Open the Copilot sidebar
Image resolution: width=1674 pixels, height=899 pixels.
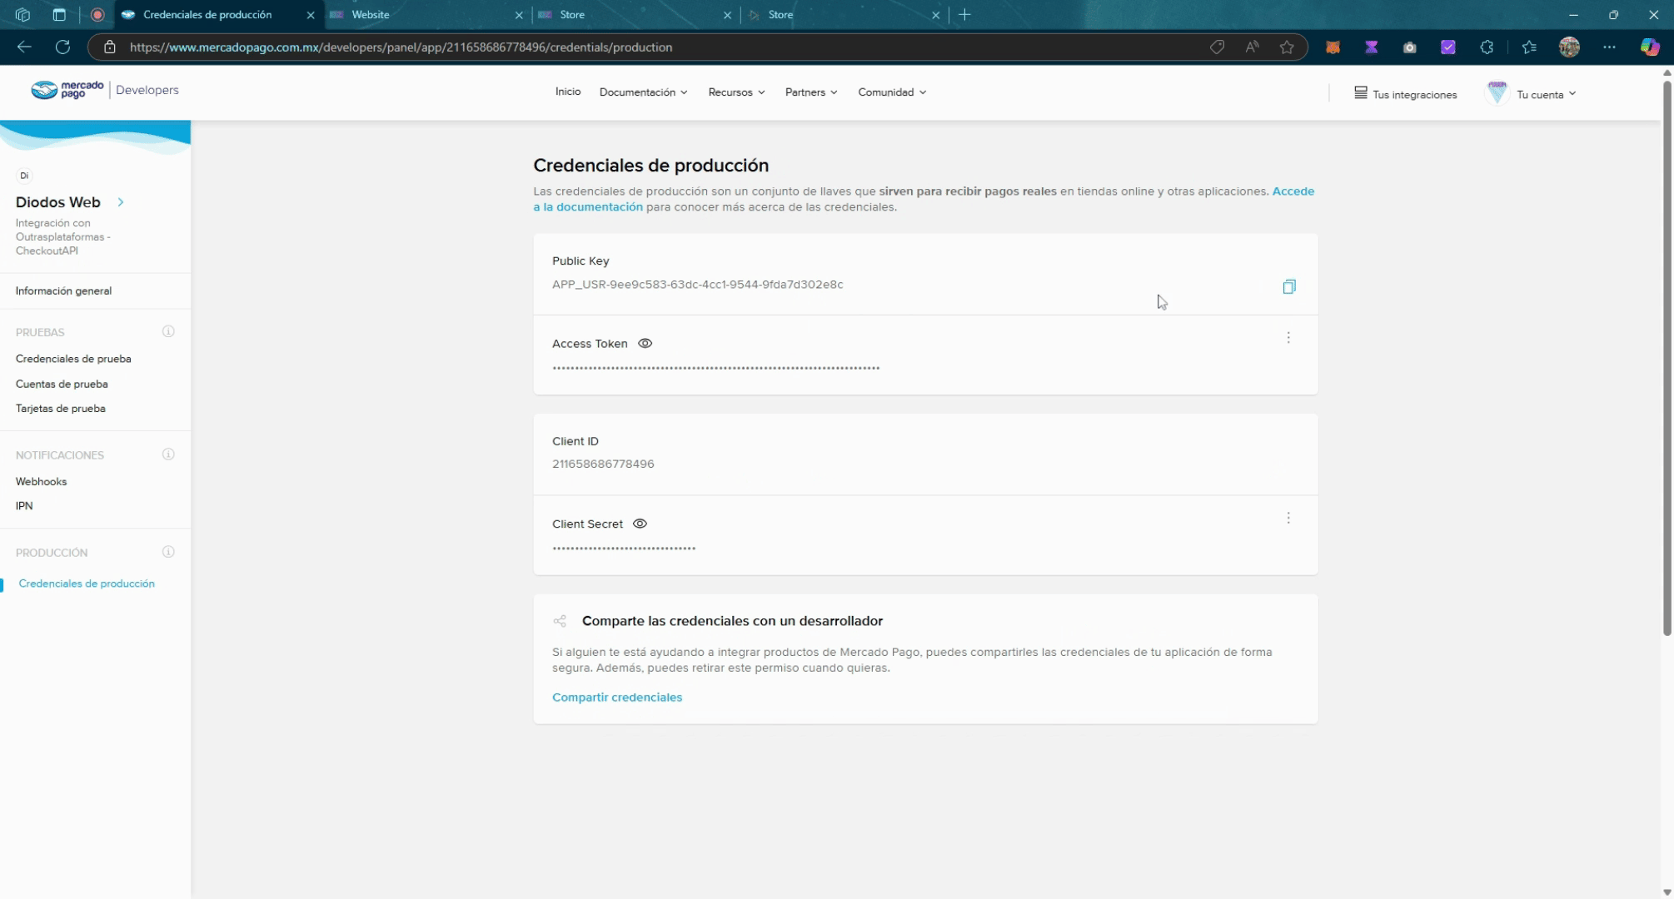[x=1650, y=47]
